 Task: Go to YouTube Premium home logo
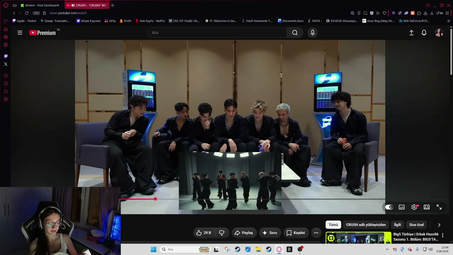pos(42,33)
